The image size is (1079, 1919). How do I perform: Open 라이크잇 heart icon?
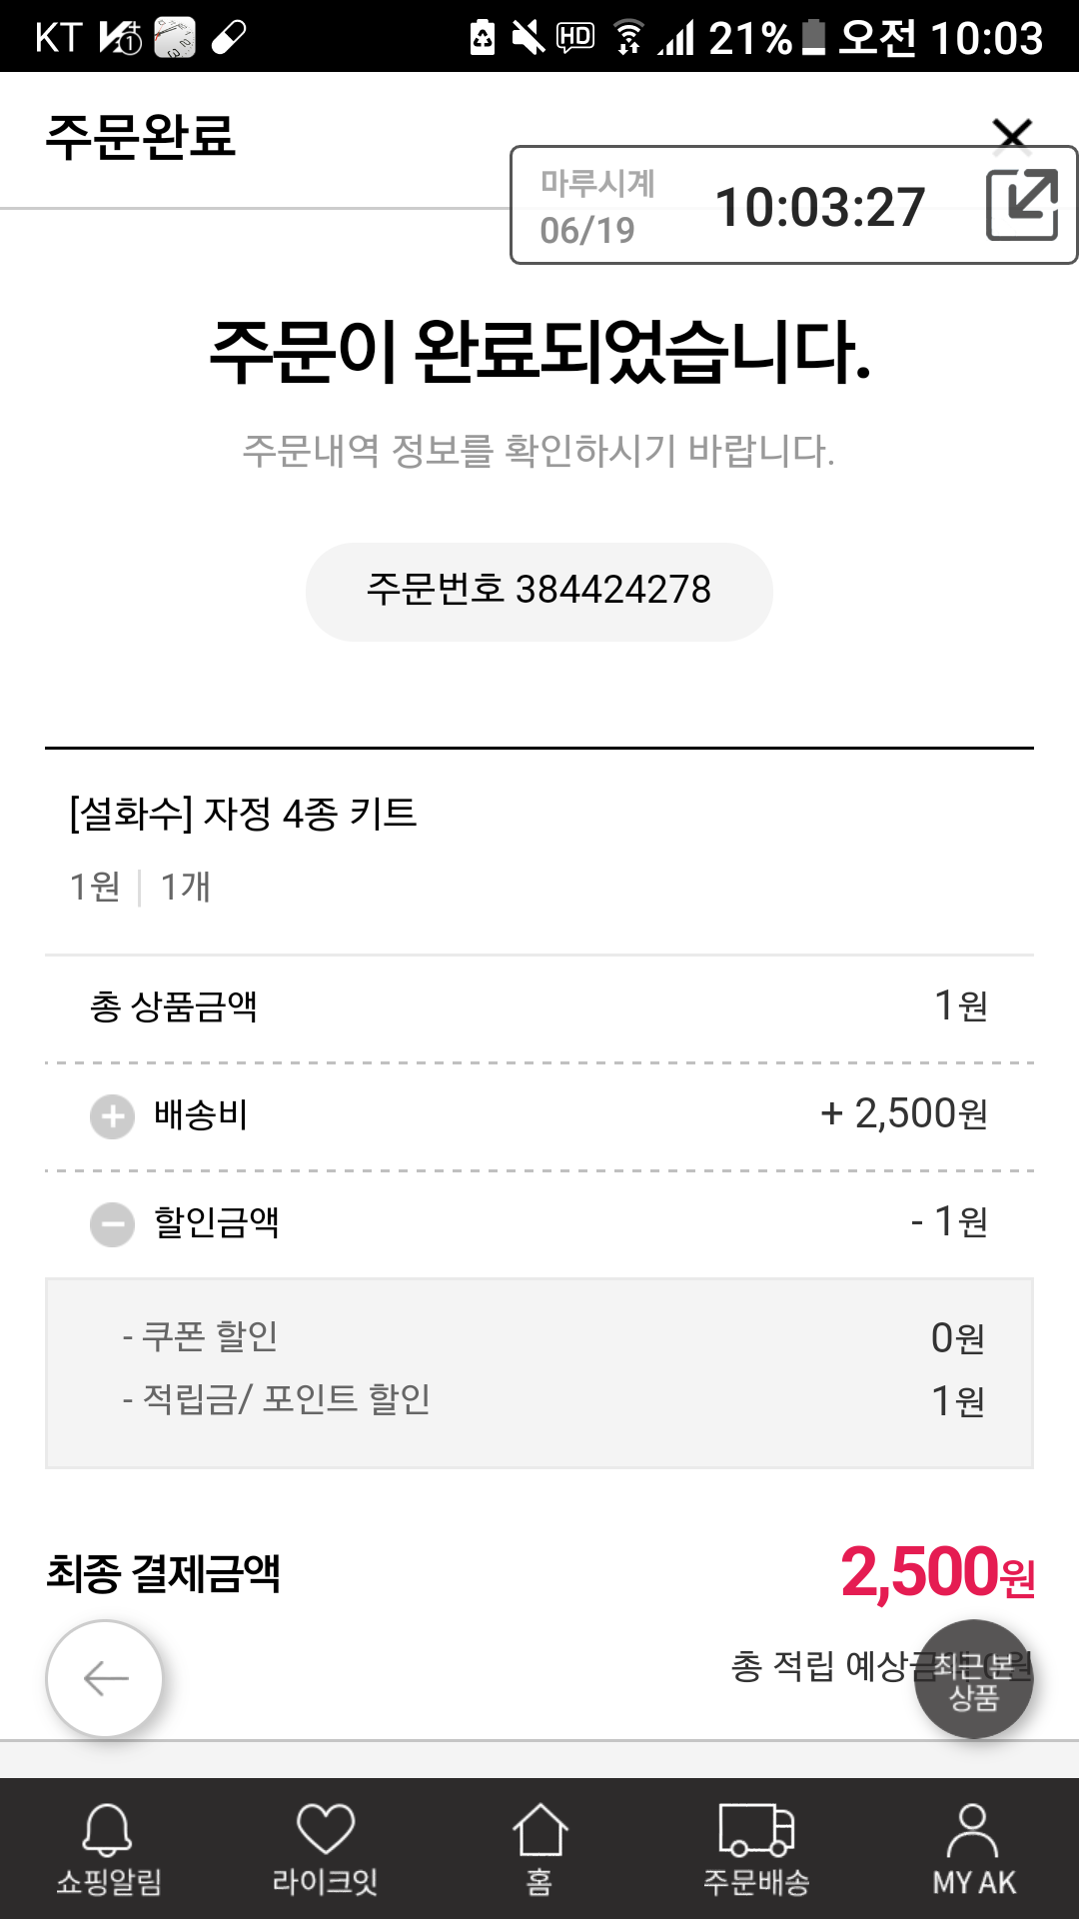(325, 1847)
